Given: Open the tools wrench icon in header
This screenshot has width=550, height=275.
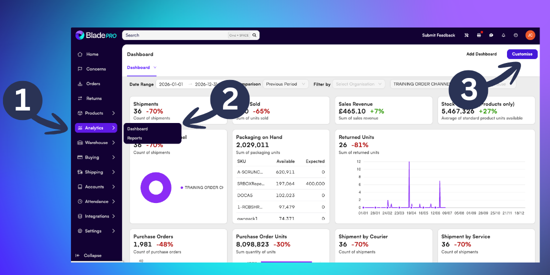Looking at the screenshot, I should pos(466,35).
